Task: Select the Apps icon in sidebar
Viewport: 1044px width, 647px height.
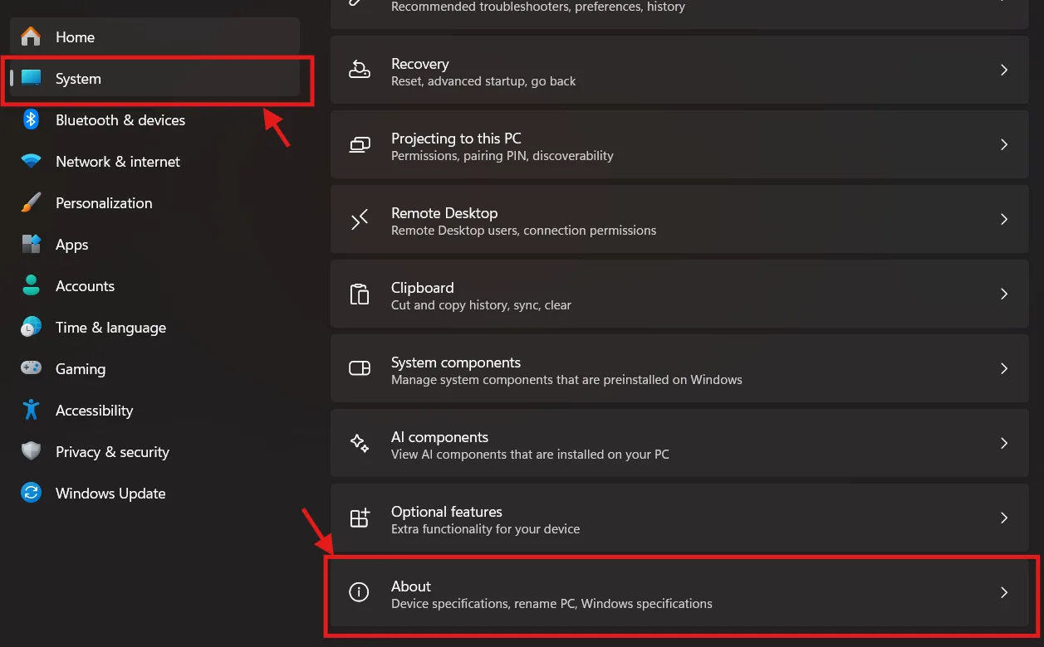Action: pyautogui.click(x=31, y=244)
